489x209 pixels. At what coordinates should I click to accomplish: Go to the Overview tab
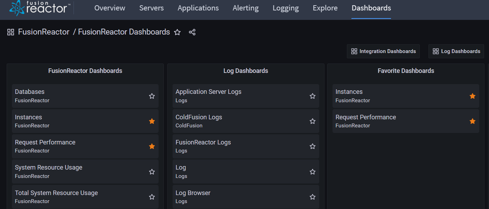(110, 8)
